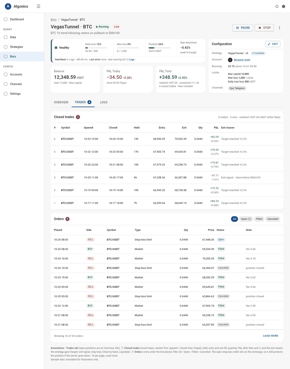
Task: Click the "Live" badge beside the title
Action: click(x=117, y=27)
